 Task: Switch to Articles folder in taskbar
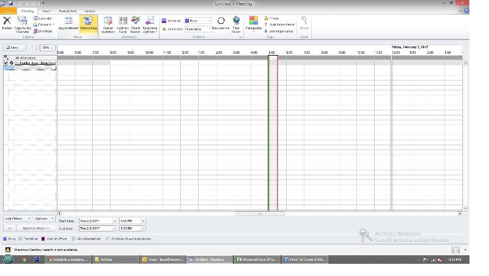pyautogui.click(x=115, y=259)
